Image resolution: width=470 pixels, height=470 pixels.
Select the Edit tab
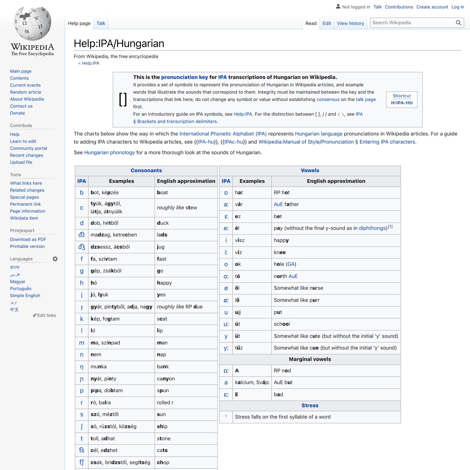(326, 23)
